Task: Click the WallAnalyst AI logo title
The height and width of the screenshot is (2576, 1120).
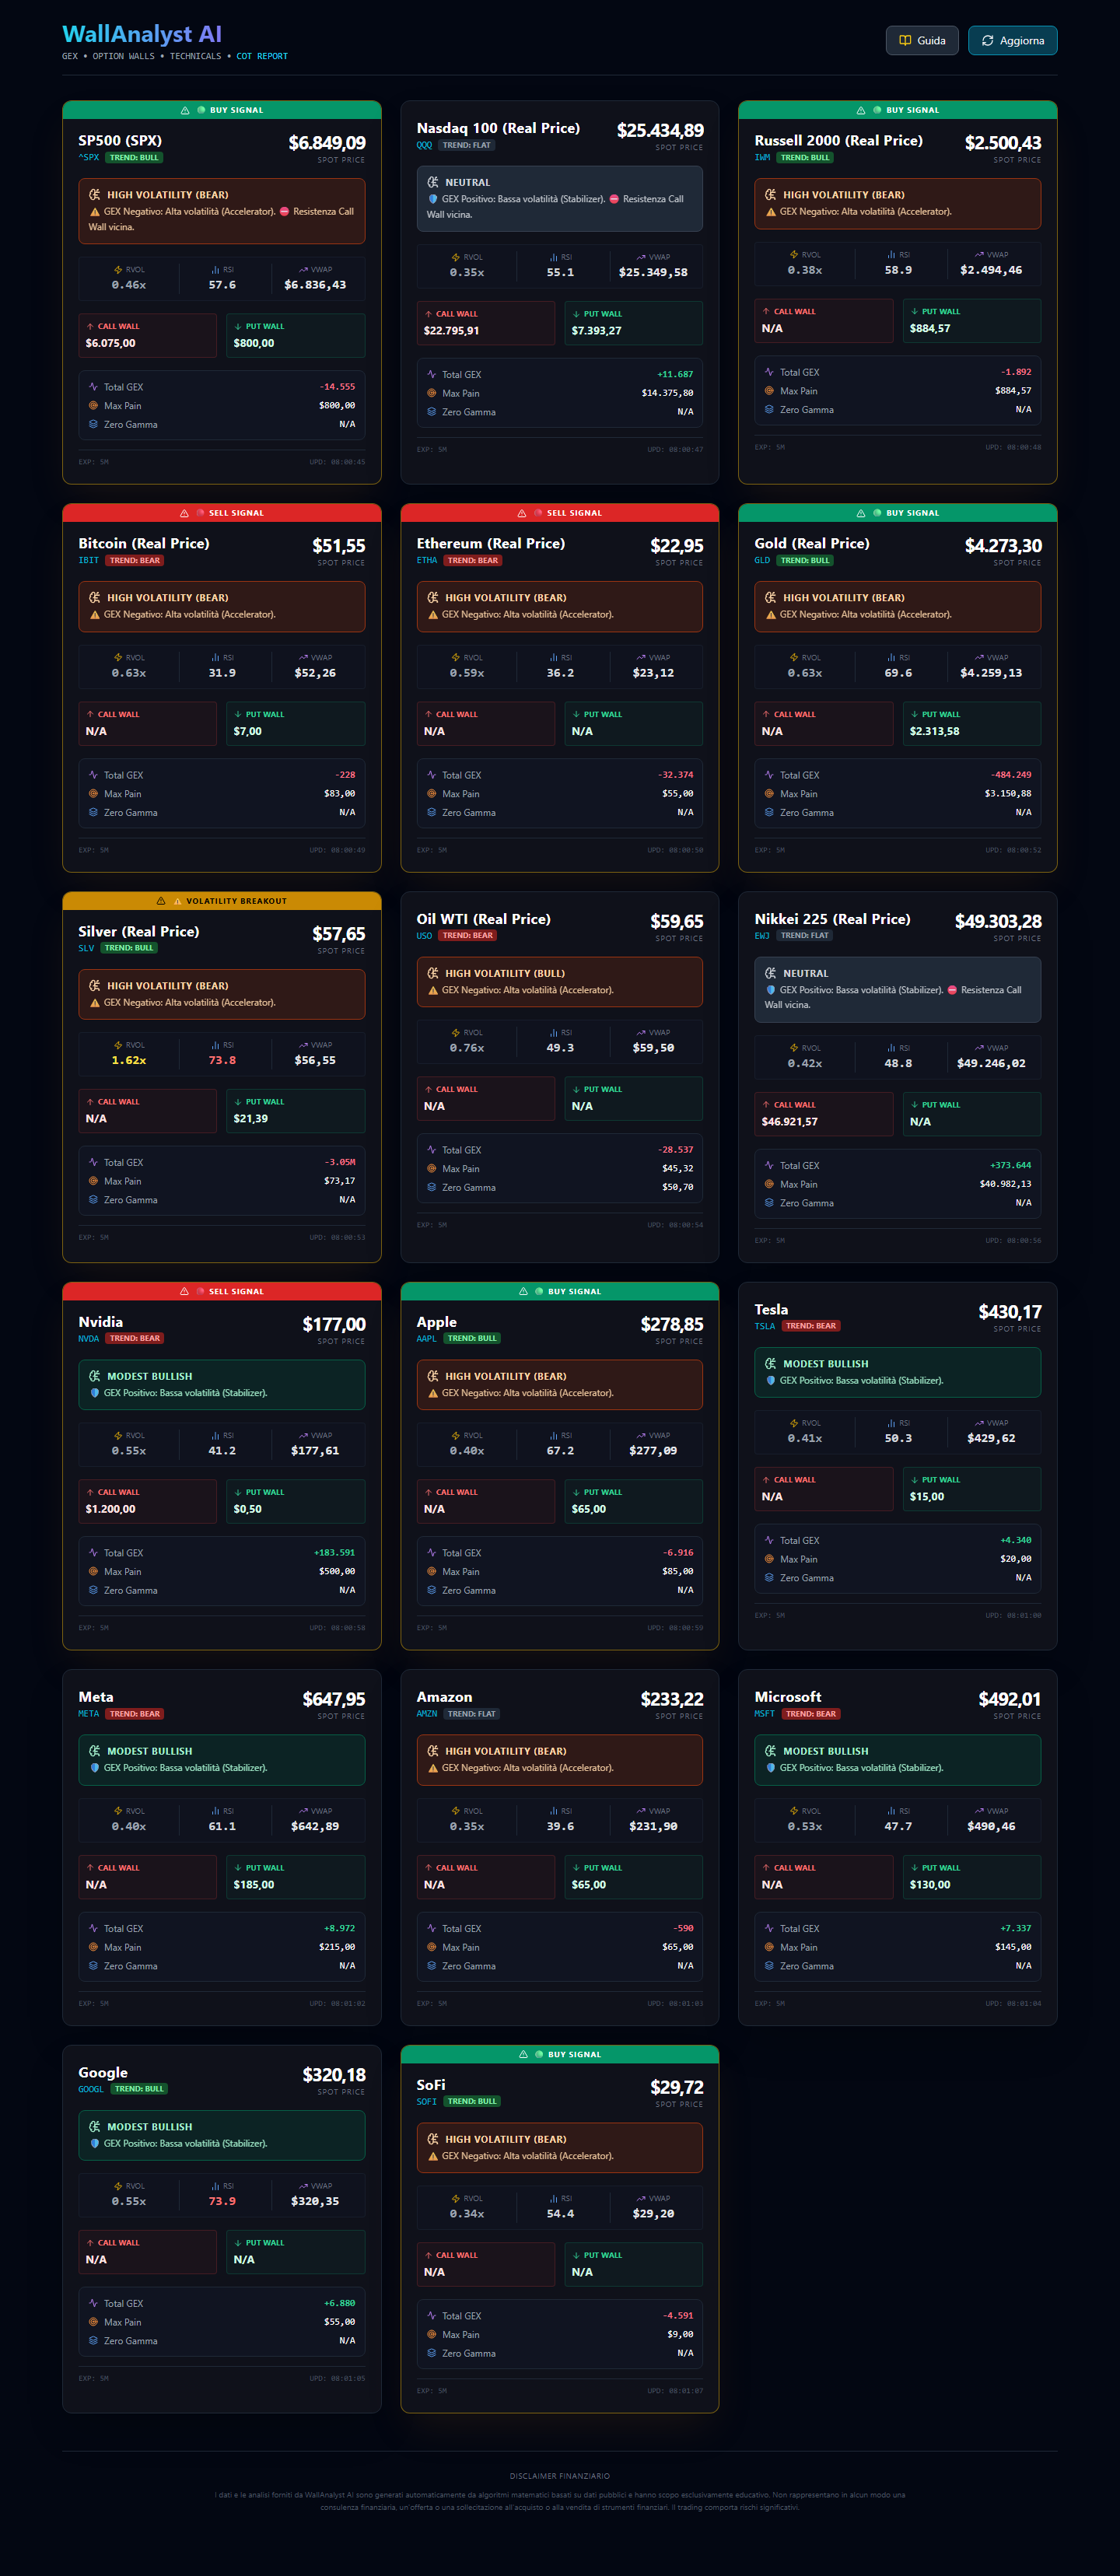Action: point(142,34)
